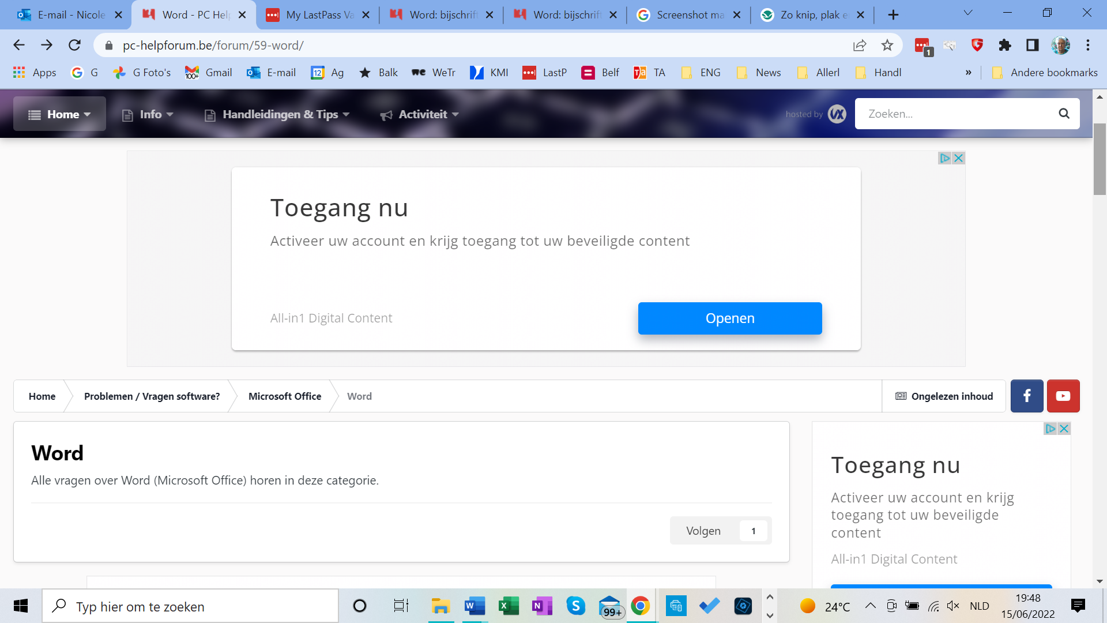The width and height of the screenshot is (1107, 623).
Task: Click the Facebook icon button
Action: tap(1027, 396)
